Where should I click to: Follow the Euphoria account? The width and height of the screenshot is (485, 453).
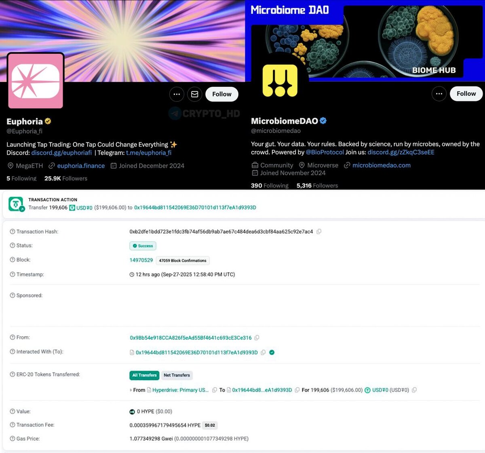tap(222, 94)
